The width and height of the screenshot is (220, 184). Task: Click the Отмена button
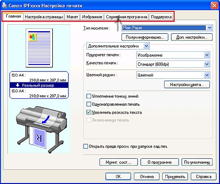pos(147,177)
